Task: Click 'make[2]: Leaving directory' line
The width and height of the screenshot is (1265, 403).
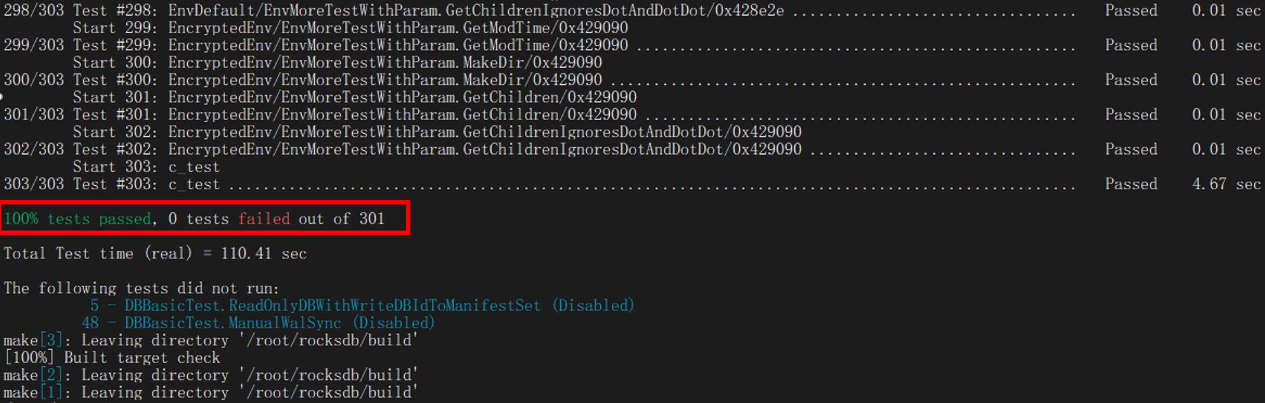Action: (x=211, y=375)
